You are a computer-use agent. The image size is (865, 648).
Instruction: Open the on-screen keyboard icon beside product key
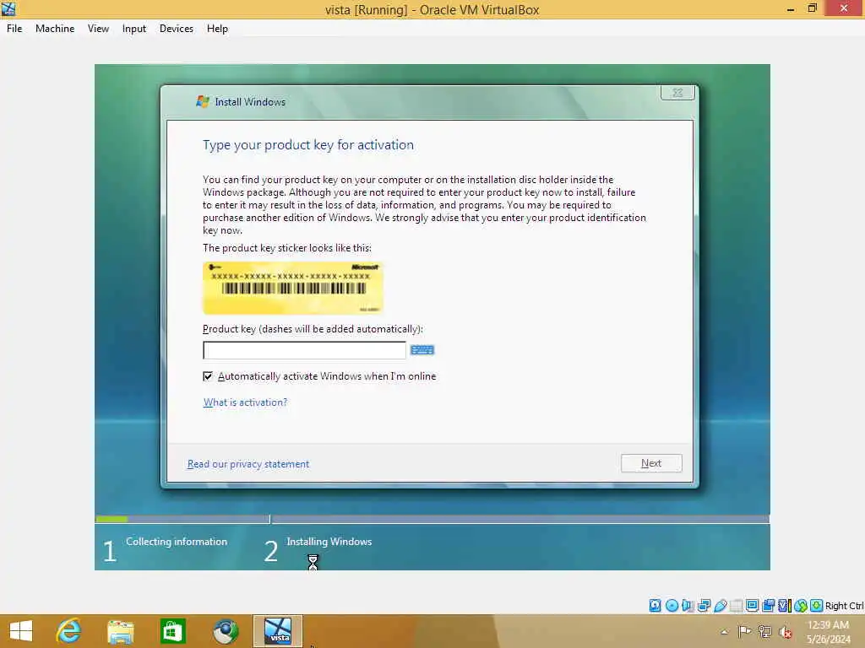422,350
